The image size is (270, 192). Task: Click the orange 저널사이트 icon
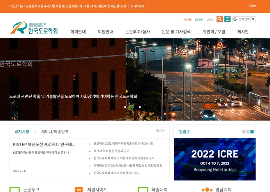pos(78,190)
